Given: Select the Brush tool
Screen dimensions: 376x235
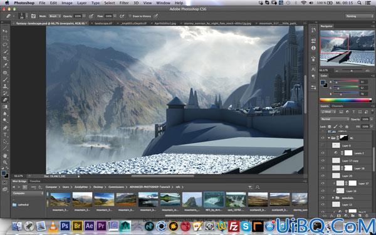Looking at the screenshot, I should pos(5,80).
